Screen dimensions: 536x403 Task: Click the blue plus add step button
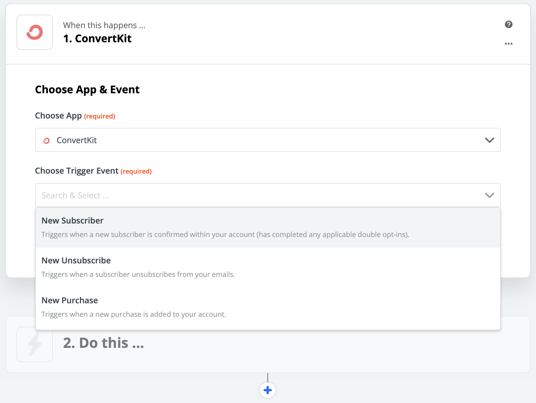(x=268, y=390)
